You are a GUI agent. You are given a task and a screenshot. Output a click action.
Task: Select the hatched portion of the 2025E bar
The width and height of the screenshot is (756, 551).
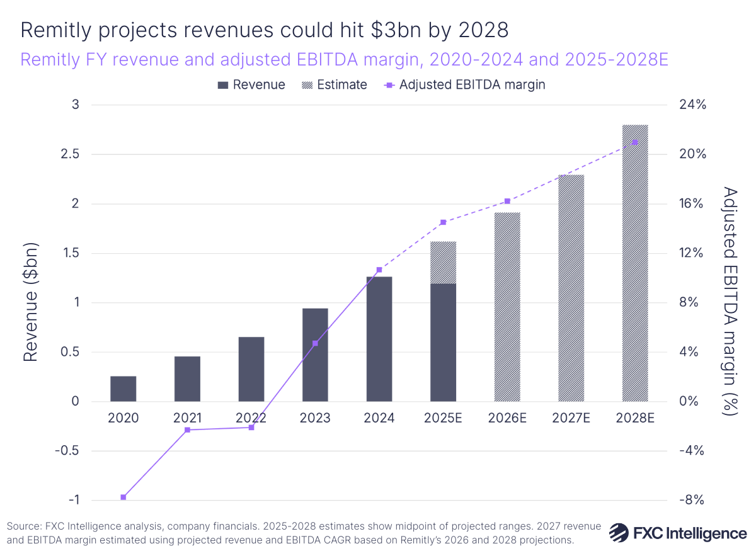tap(443, 261)
